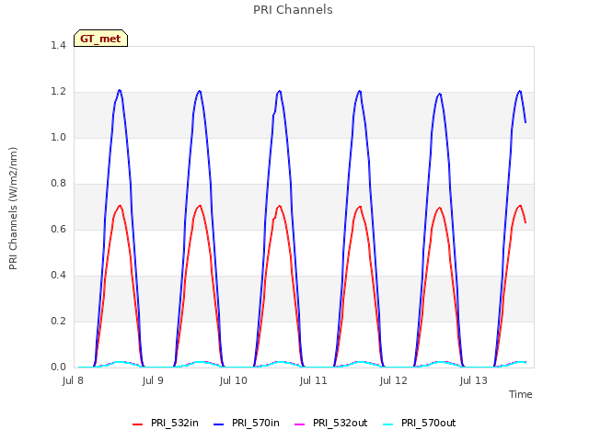Click the Jul 10 x-axis tick label
The width and height of the screenshot is (589, 441).
[233, 381]
